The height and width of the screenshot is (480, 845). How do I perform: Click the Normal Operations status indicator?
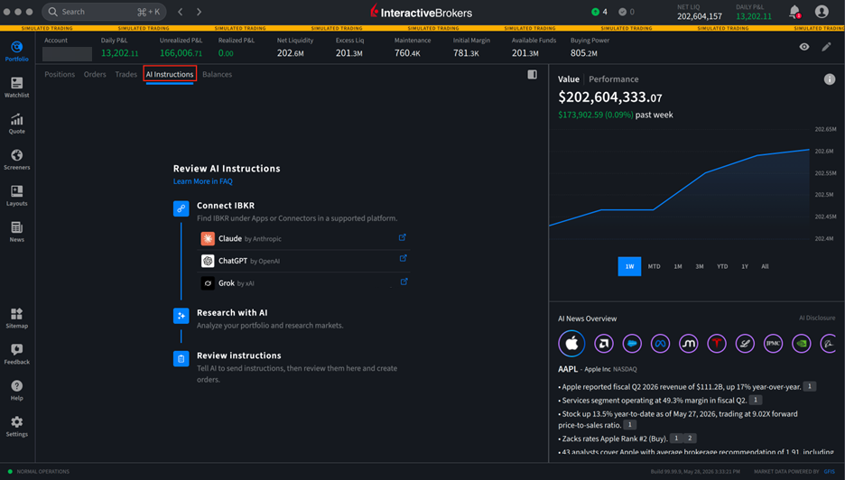click(x=38, y=471)
